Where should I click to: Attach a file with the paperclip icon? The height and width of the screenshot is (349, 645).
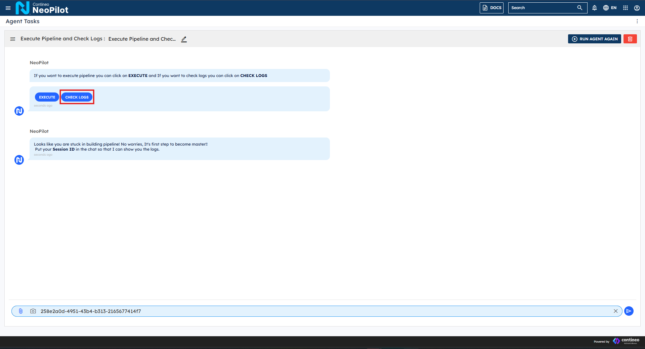point(20,311)
